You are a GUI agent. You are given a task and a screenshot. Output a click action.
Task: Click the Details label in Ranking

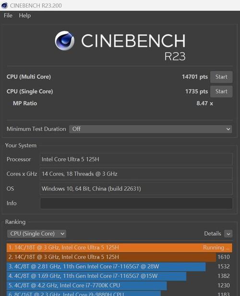213,234
